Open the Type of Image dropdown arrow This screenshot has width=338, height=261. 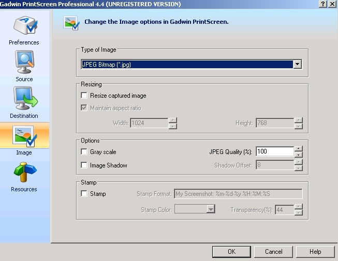point(298,64)
